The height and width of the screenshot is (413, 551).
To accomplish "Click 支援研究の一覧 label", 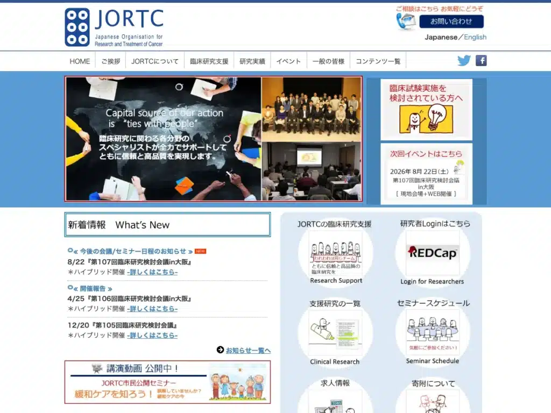I will [335, 303].
